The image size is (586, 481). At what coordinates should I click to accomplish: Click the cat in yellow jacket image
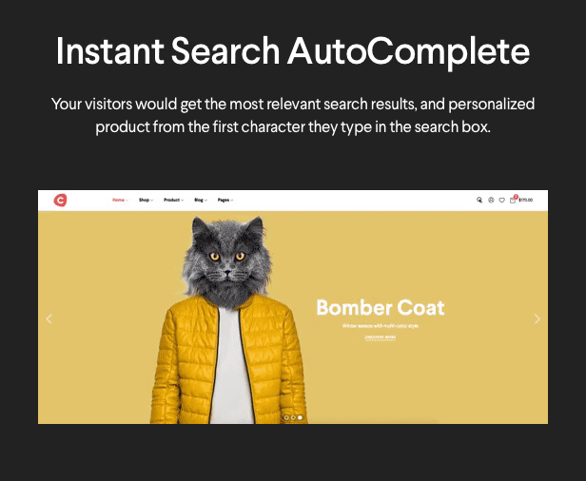pos(228,323)
